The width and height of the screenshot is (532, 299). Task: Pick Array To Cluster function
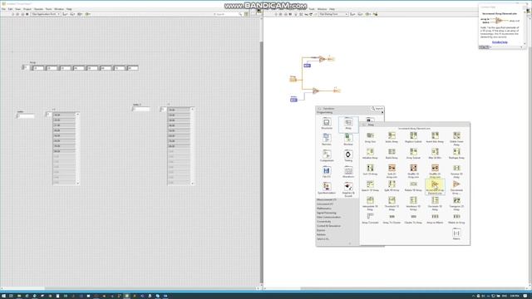coord(392,218)
